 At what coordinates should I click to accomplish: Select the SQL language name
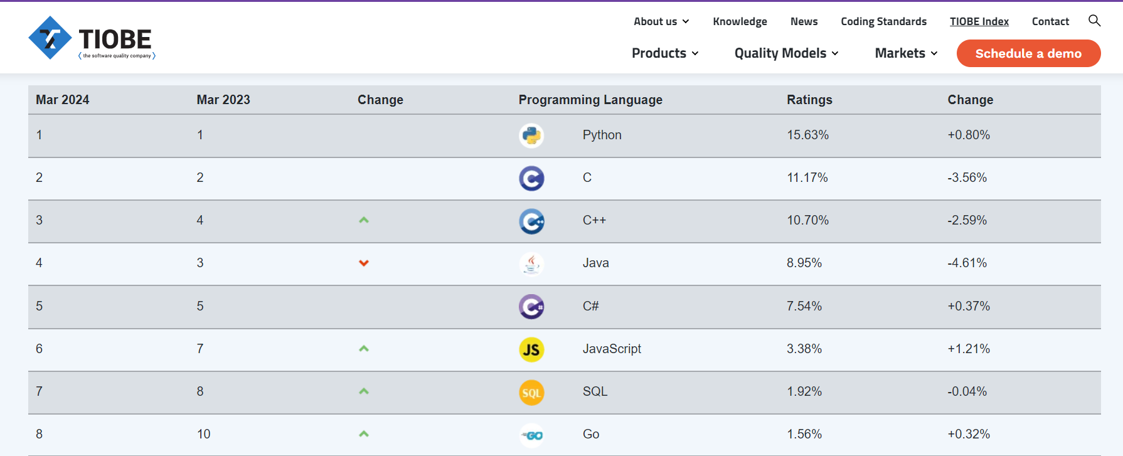pyautogui.click(x=595, y=391)
